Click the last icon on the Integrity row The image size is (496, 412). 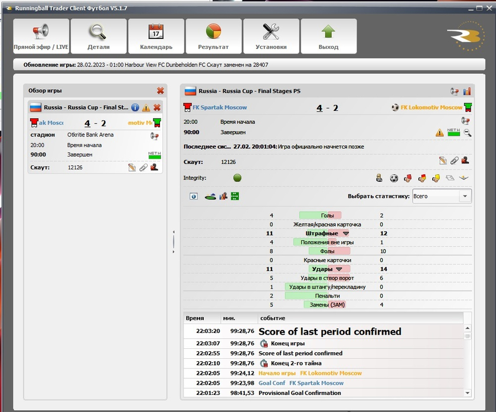(464, 178)
